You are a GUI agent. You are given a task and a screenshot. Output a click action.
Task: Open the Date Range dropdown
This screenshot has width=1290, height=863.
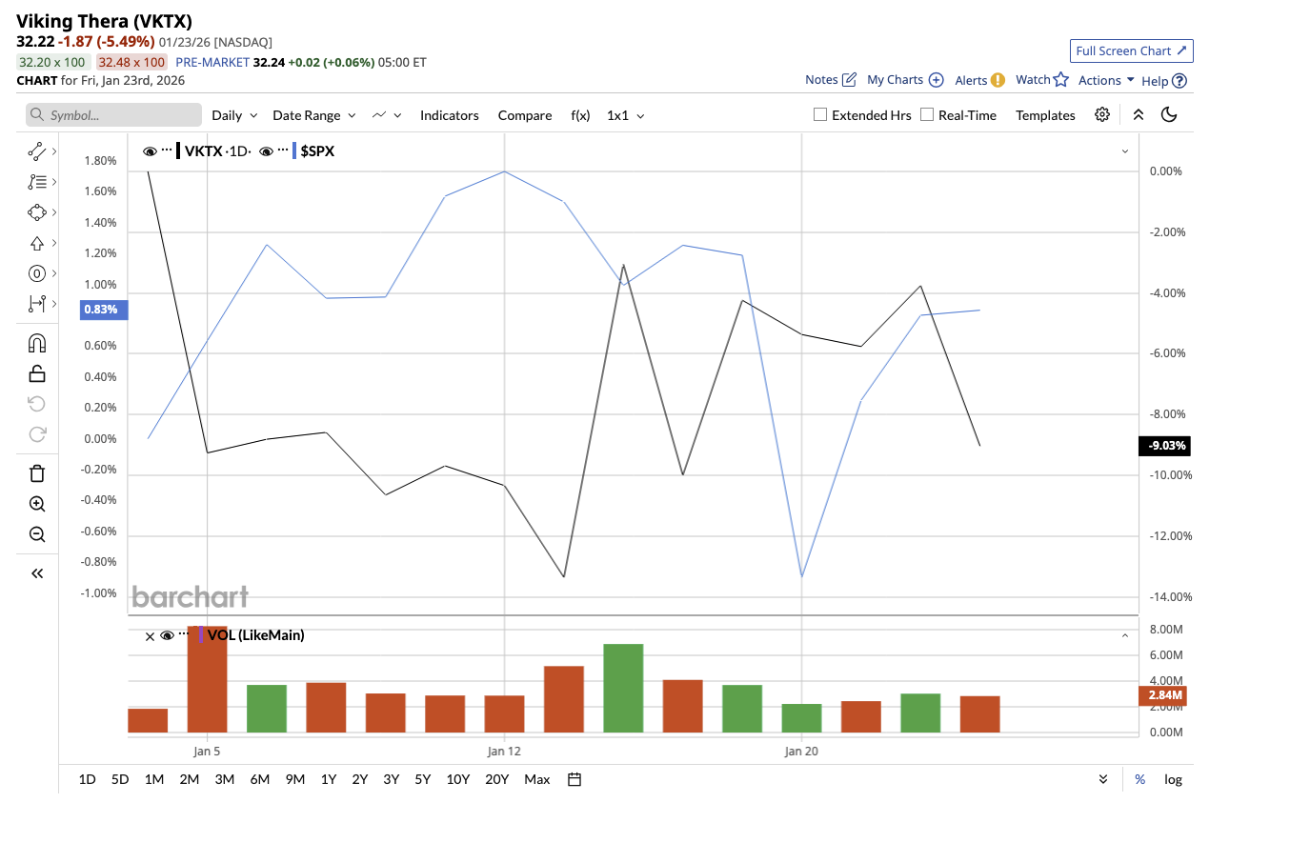(314, 115)
